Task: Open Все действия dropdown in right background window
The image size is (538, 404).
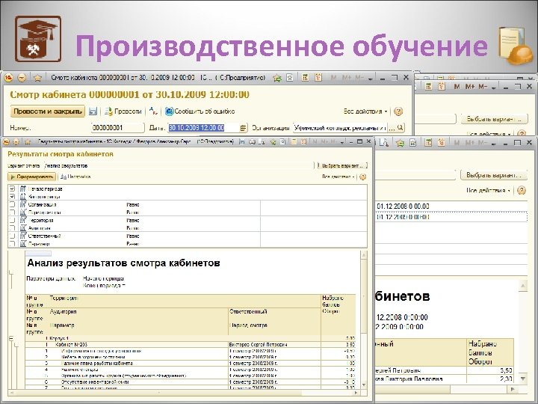Action: tap(488, 190)
